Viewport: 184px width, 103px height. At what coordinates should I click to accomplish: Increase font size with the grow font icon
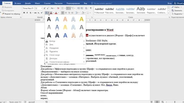45,8
